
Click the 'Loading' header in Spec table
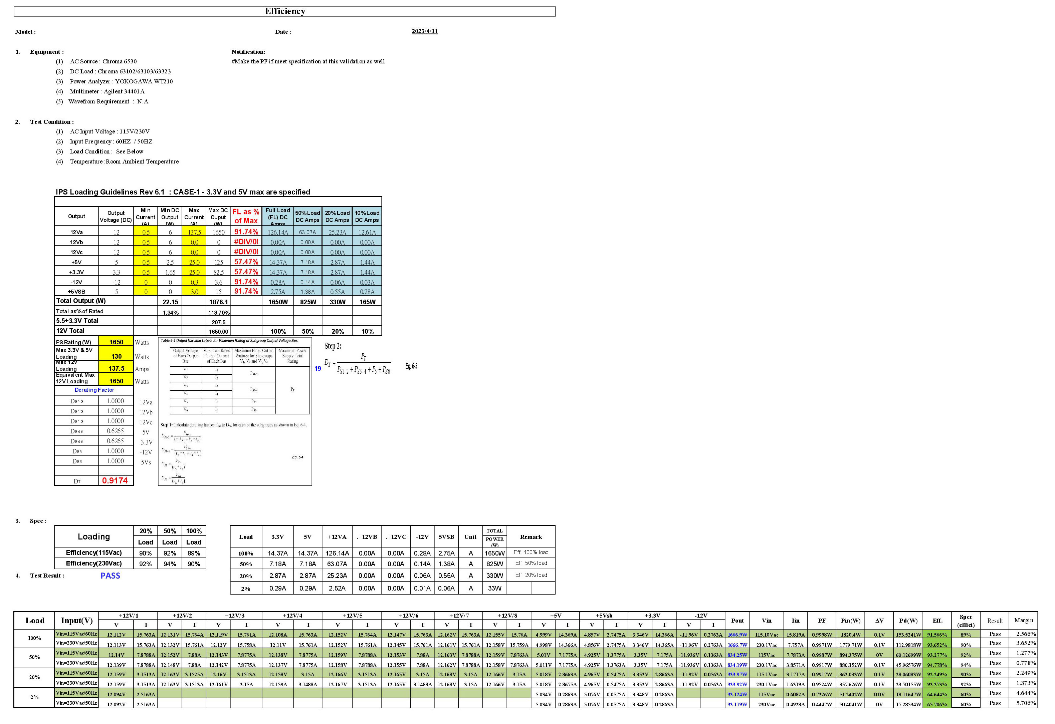94,537
